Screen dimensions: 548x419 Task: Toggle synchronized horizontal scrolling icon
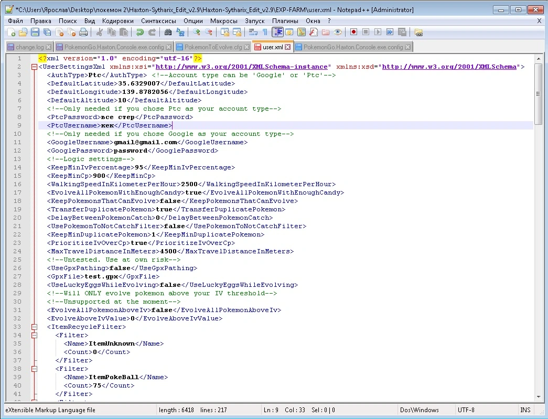(x=237, y=33)
